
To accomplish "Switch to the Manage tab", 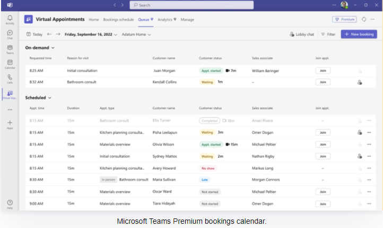I will click(x=187, y=20).
